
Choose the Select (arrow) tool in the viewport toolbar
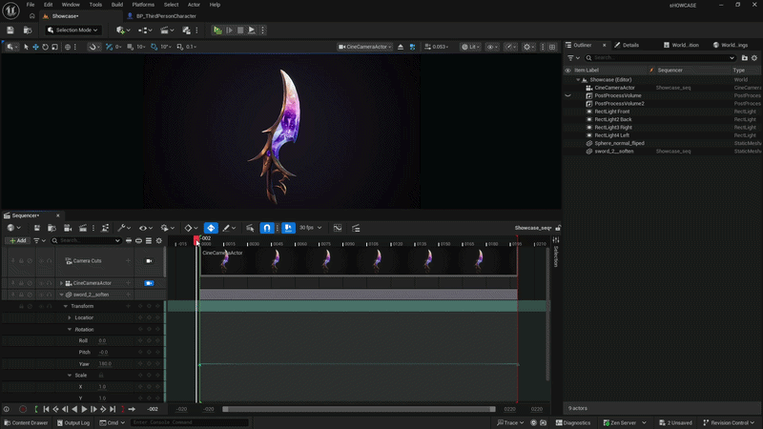pos(27,47)
